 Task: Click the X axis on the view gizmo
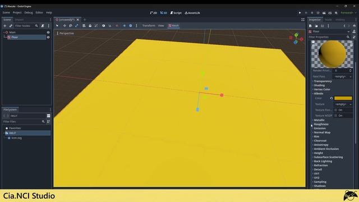tap(302, 39)
